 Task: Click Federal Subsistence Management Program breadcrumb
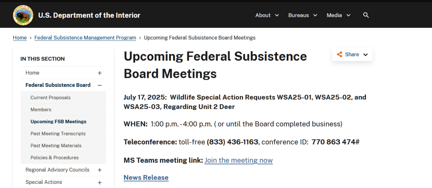click(85, 38)
